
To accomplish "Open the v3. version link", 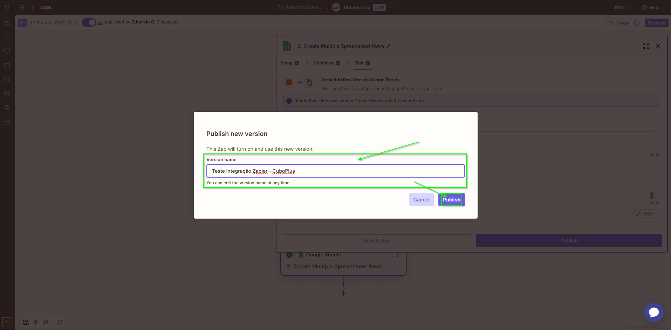I will coord(100,22).
